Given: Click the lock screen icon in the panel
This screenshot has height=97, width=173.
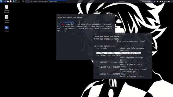Looking at the screenshot, I should (169, 1).
